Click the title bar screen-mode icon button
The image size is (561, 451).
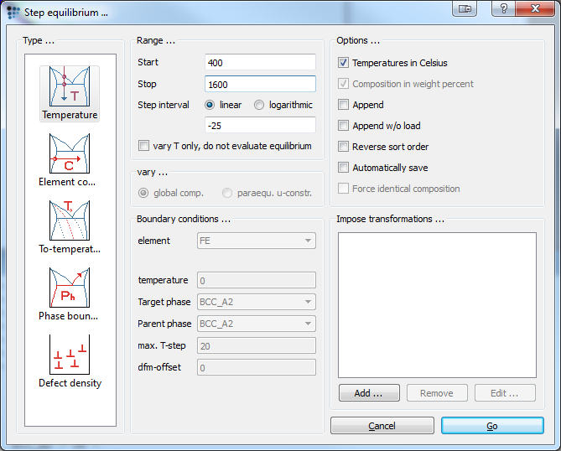(464, 8)
